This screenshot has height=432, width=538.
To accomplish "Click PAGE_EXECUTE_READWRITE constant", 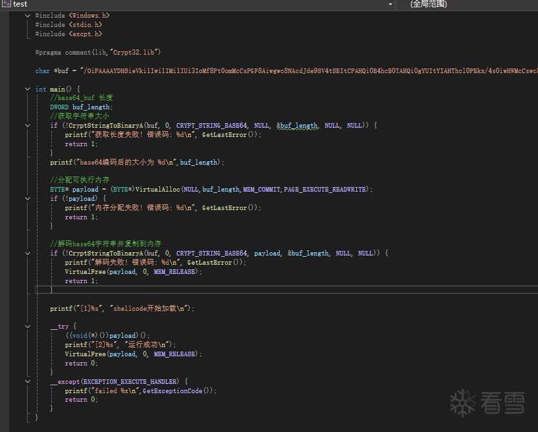I will tap(325, 190).
